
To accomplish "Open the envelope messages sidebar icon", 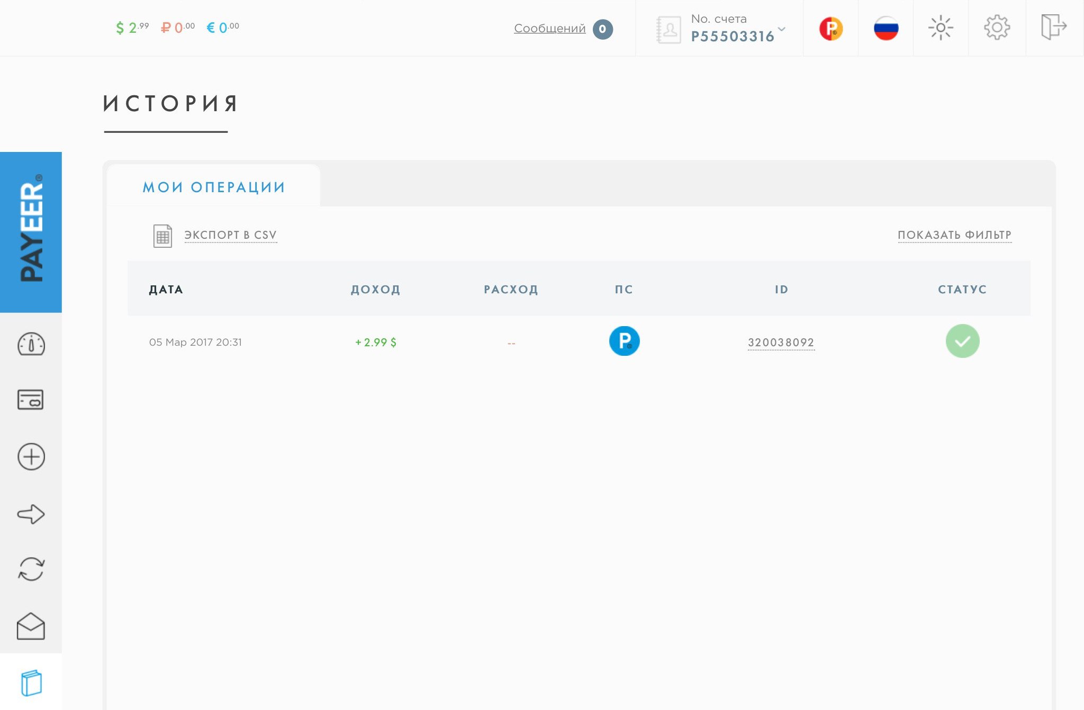I will (x=31, y=626).
